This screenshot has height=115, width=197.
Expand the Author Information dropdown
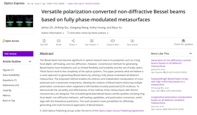(53, 33)
